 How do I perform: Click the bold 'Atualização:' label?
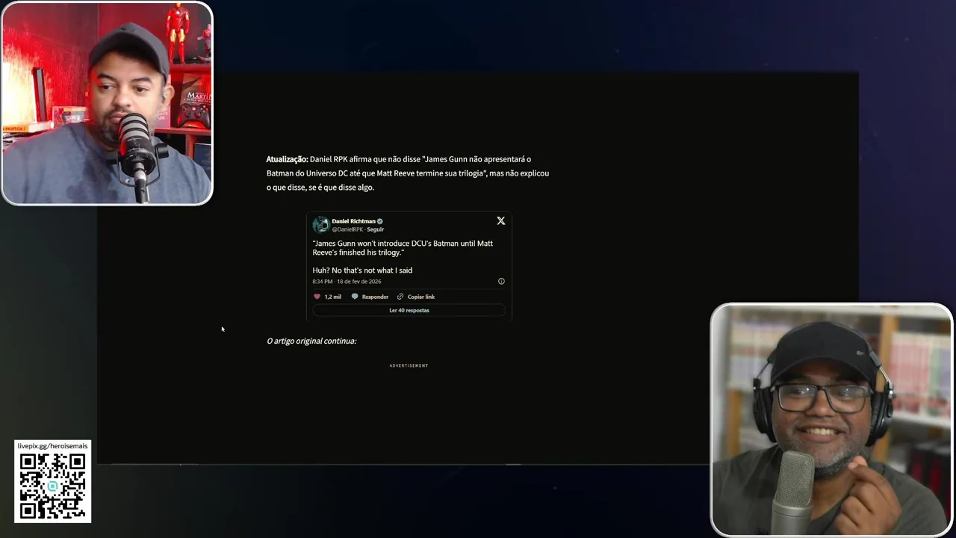tap(287, 159)
